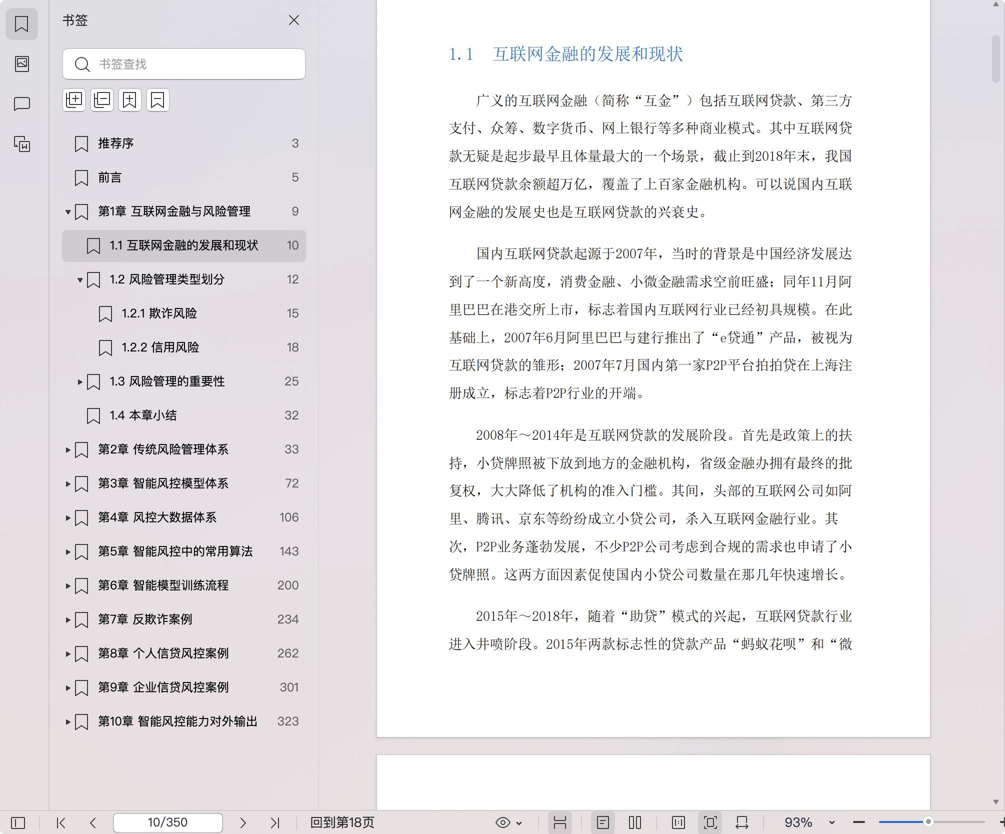
Task: Collapse the 1.2 风险管理类型划分 node
Action: point(80,280)
